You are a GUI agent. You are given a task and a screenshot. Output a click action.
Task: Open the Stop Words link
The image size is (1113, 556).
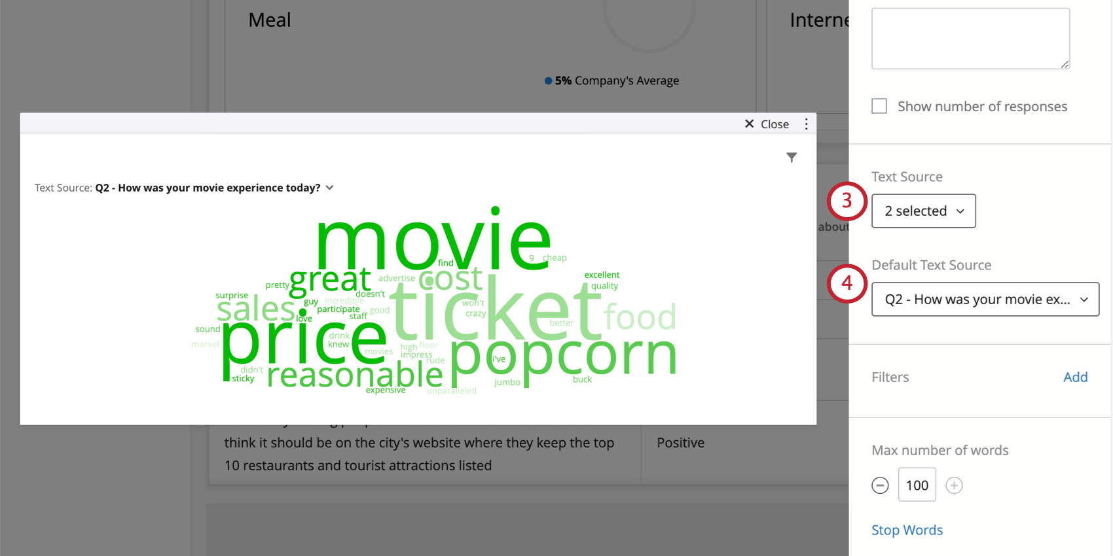[x=907, y=530]
